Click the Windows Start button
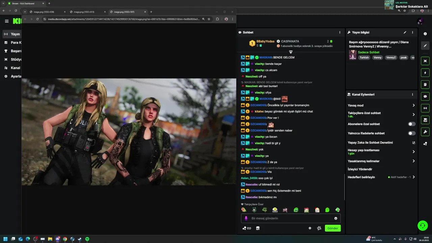 pyautogui.click(x=5, y=239)
